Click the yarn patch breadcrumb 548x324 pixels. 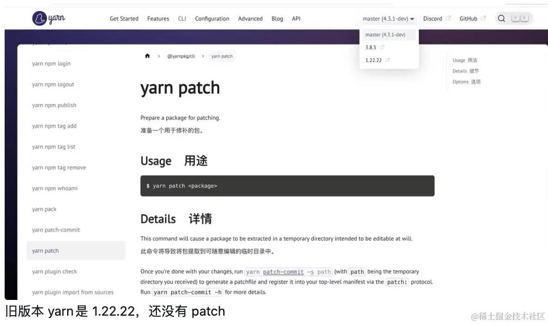pos(222,56)
